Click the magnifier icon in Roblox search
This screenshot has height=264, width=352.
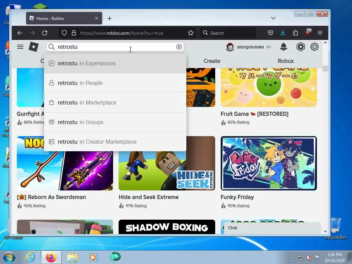[52, 47]
